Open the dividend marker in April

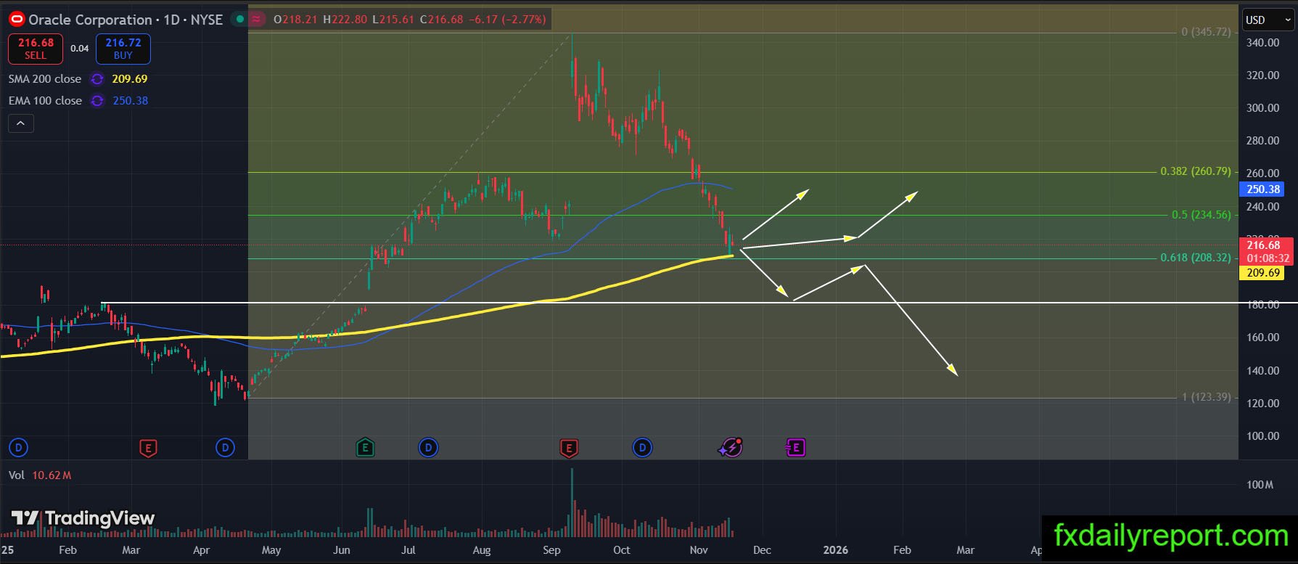225,448
